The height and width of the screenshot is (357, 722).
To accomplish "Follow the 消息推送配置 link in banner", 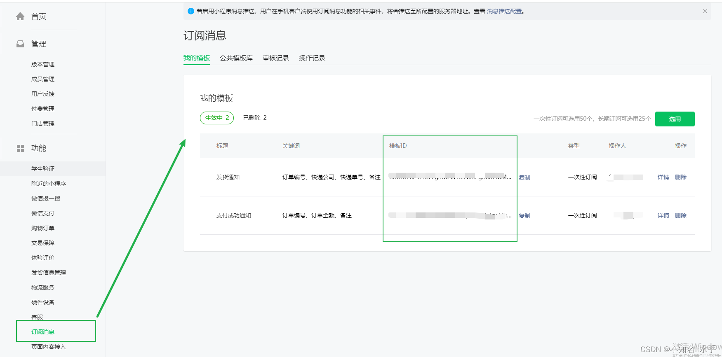I will (504, 11).
